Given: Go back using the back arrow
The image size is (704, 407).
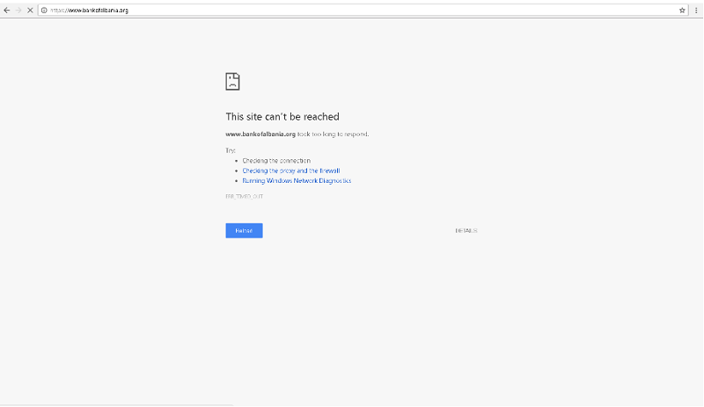Looking at the screenshot, I should click(x=7, y=10).
